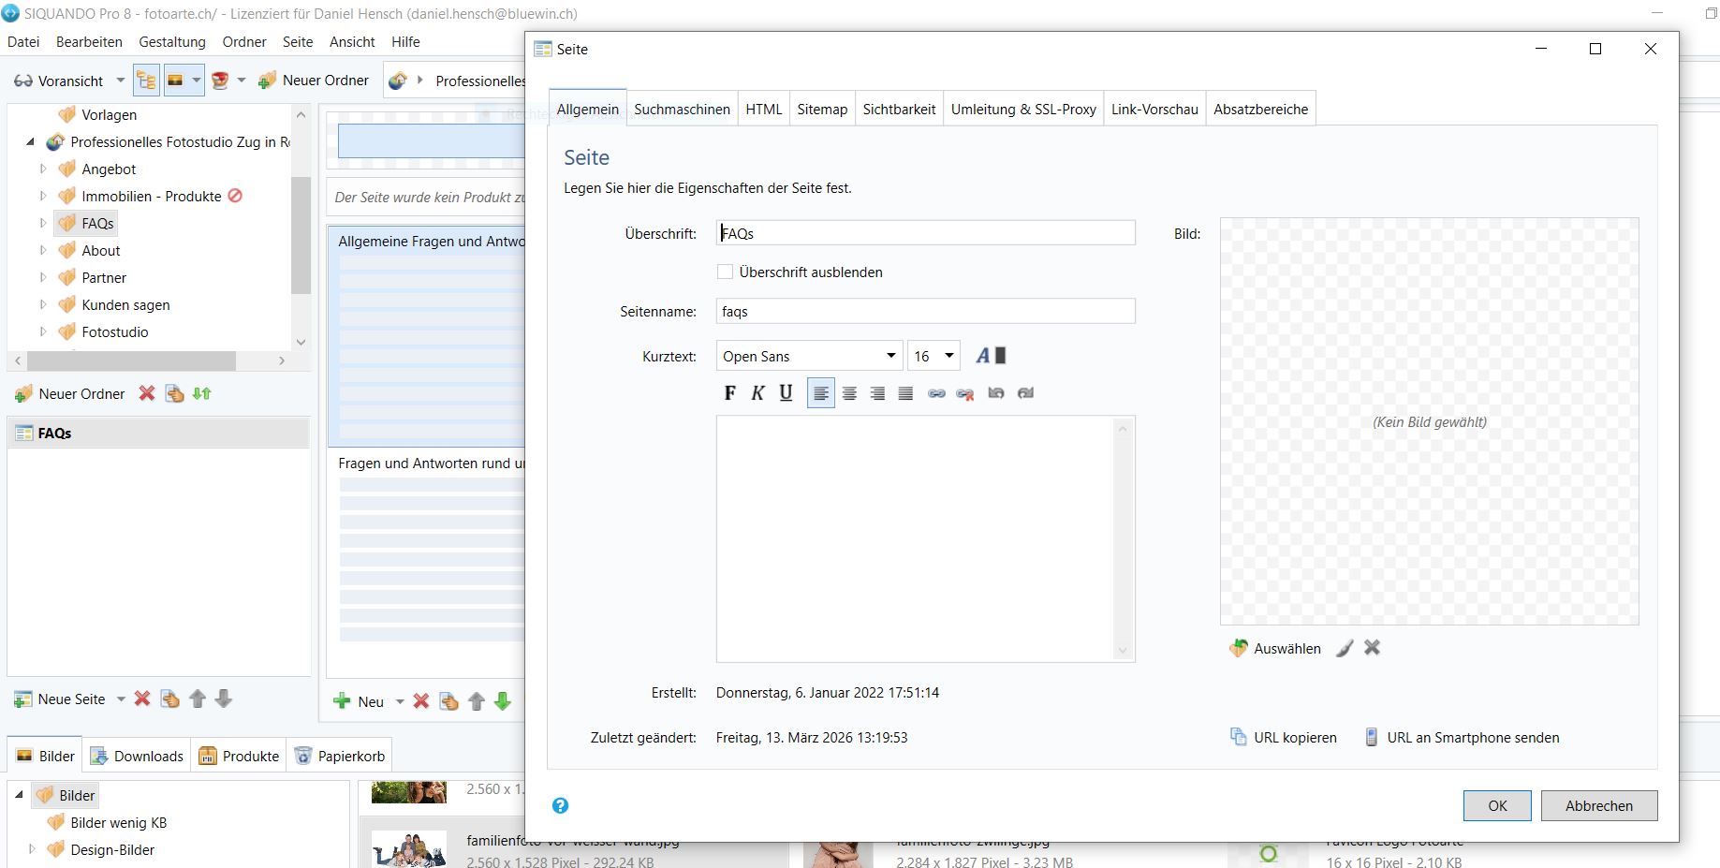The image size is (1720, 868).
Task: Click the remove image X icon
Action: [1372, 648]
